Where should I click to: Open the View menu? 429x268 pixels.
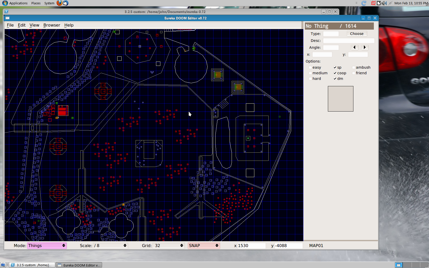pos(34,25)
